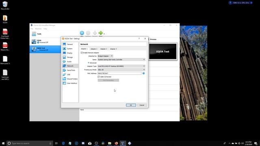Image resolution: width=260 pixels, height=146 pixels.
Task: Open File Explorer from the taskbar
Action: pos(110,143)
